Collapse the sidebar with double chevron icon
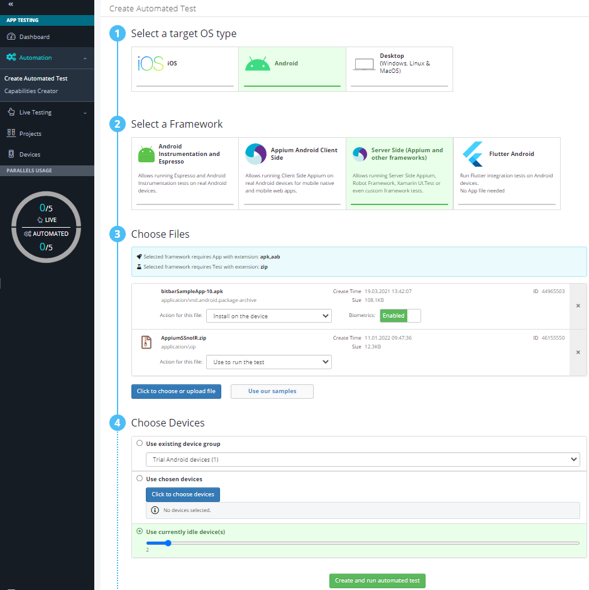Viewport: 589px width, 590px height. click(x=11, y=4)
